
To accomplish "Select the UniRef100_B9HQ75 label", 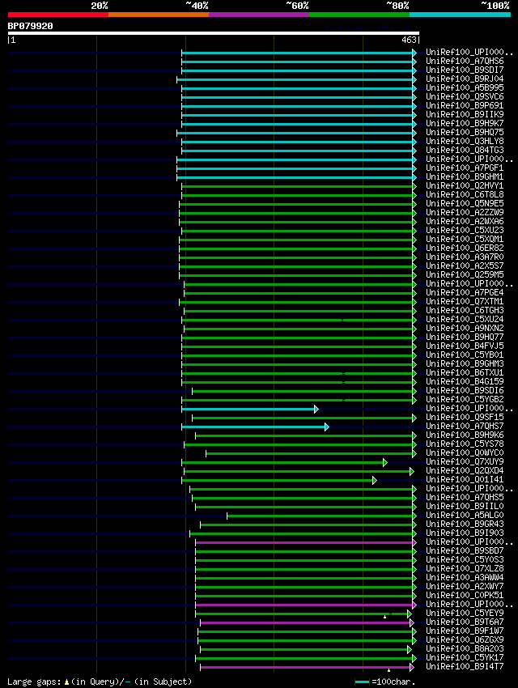I will pyautogui.click(x=465, y=132).
